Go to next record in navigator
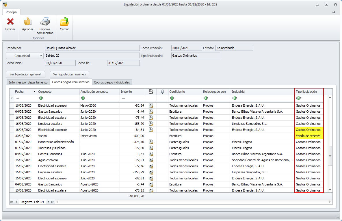The image size is (342, 221). pos(48,202)
